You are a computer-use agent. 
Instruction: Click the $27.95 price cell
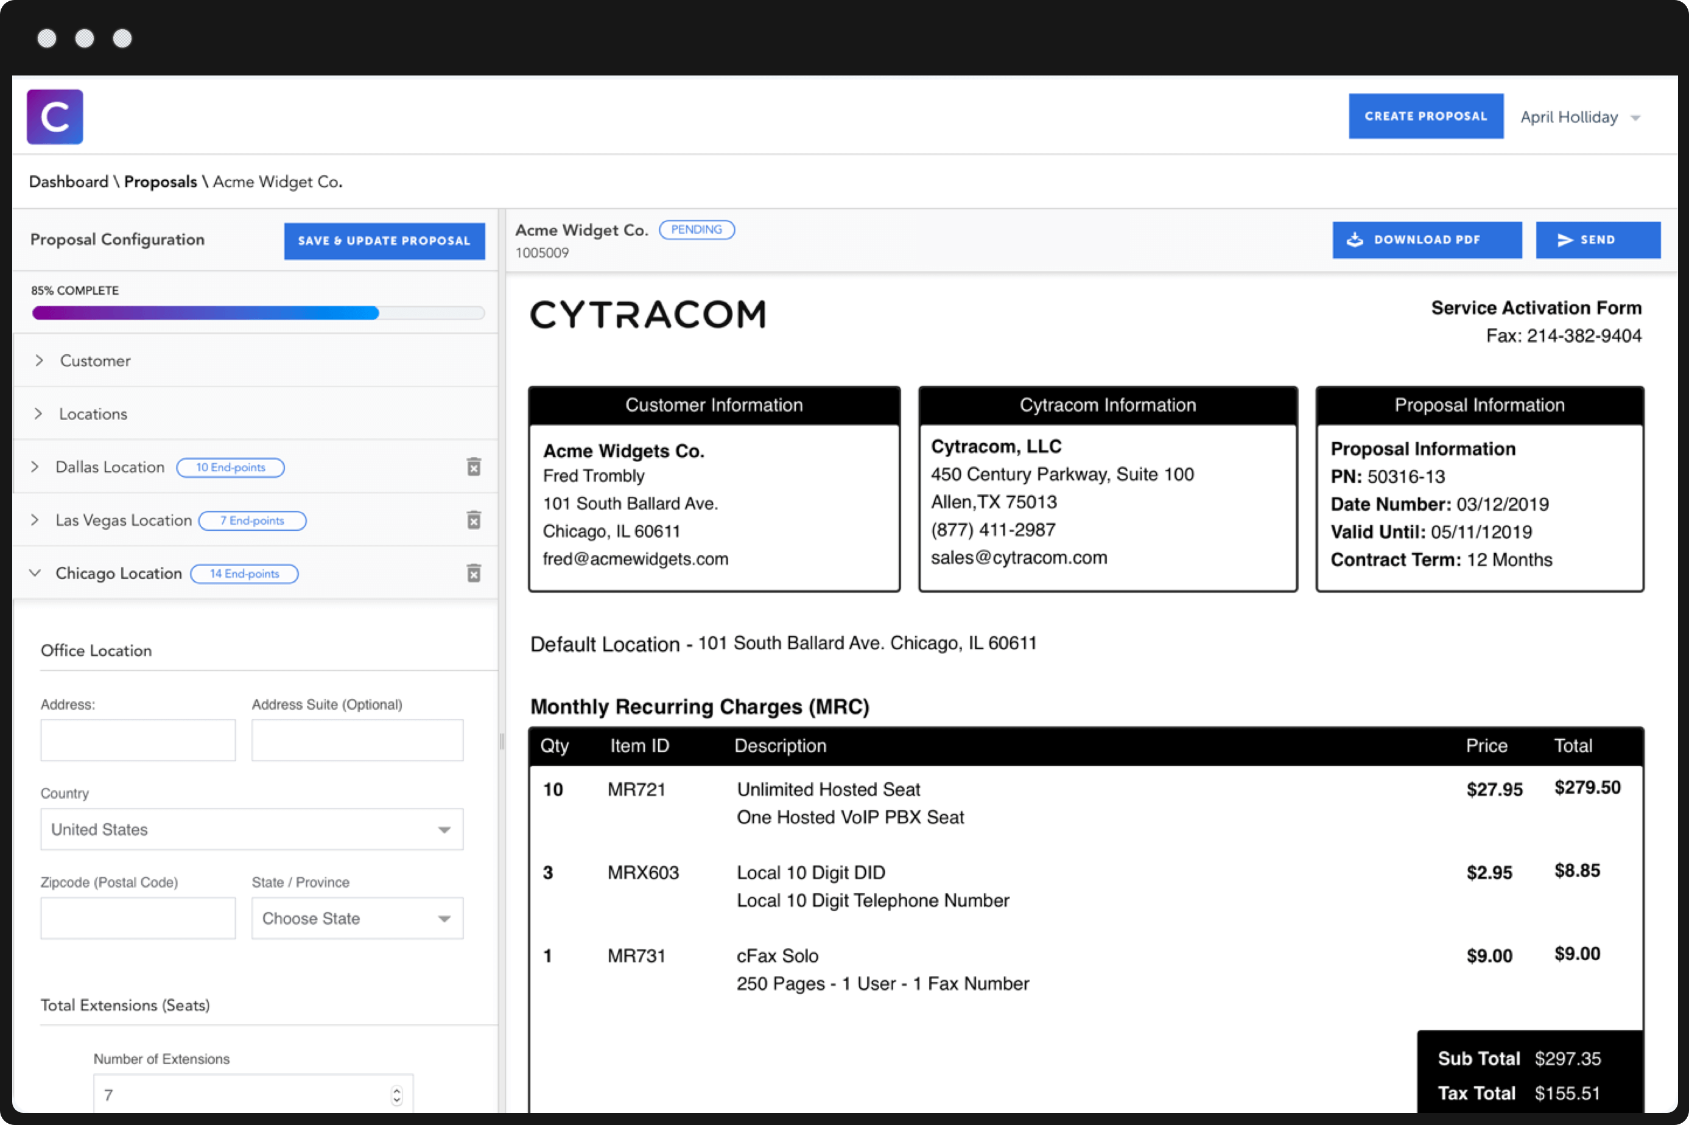coord(1495,790)
